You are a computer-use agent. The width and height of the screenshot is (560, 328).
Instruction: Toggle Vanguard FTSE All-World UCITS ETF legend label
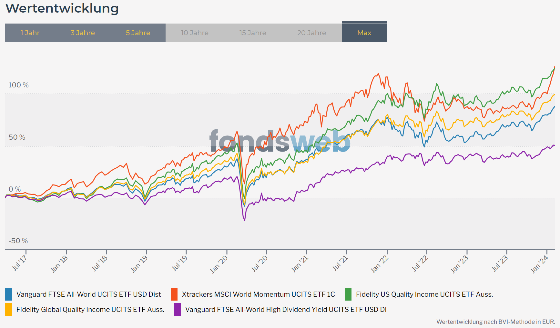pyautogui.click(x=88, y=294)
